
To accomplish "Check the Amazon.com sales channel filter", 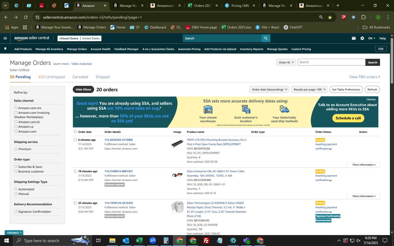I will (x=16, y=131).
